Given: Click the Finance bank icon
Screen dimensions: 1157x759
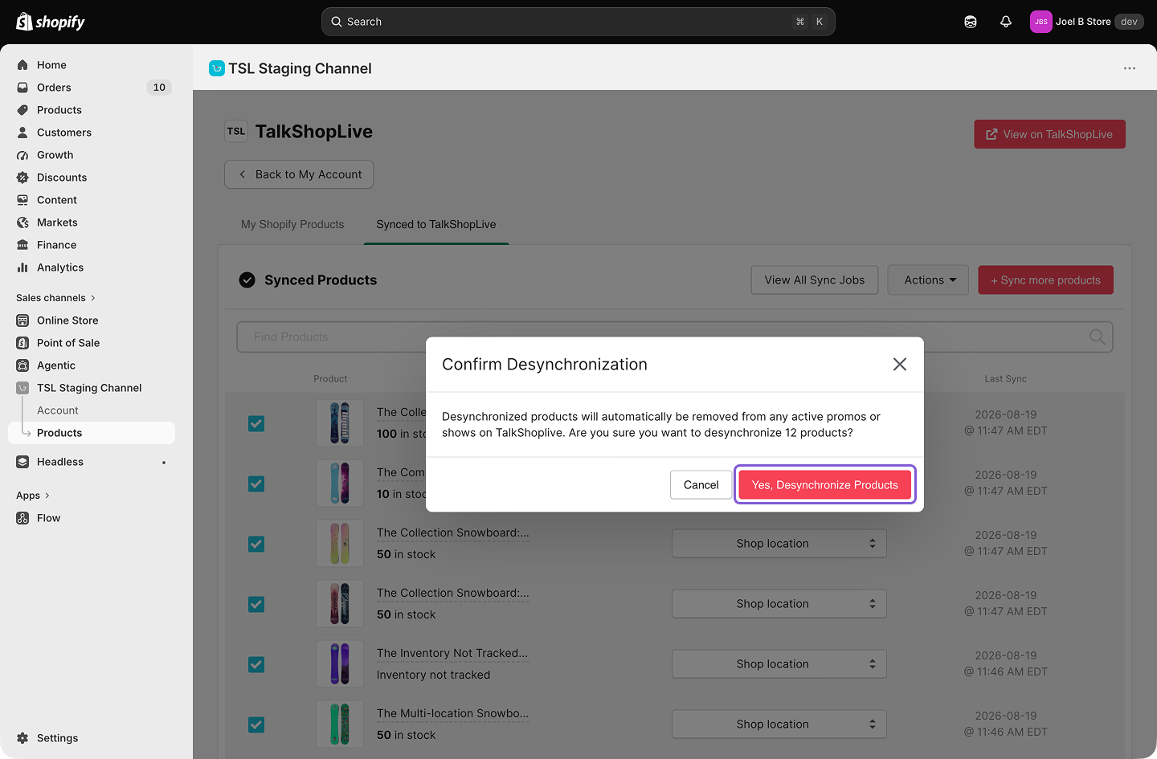Looking at the screenshot, I should [22, 245].
